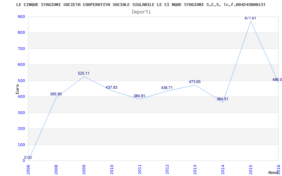This screenshot has width=282, height=176.
Task: Click the 2009 x-axis label
Action: tap(84, 169)
